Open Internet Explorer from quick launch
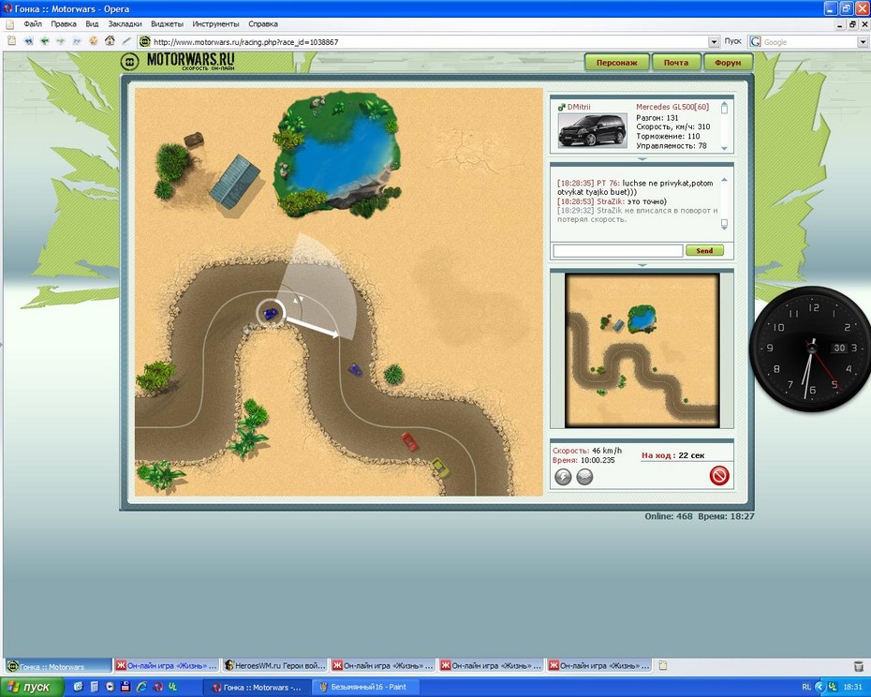Screen dimensions: 871x697 click(141, 687)
